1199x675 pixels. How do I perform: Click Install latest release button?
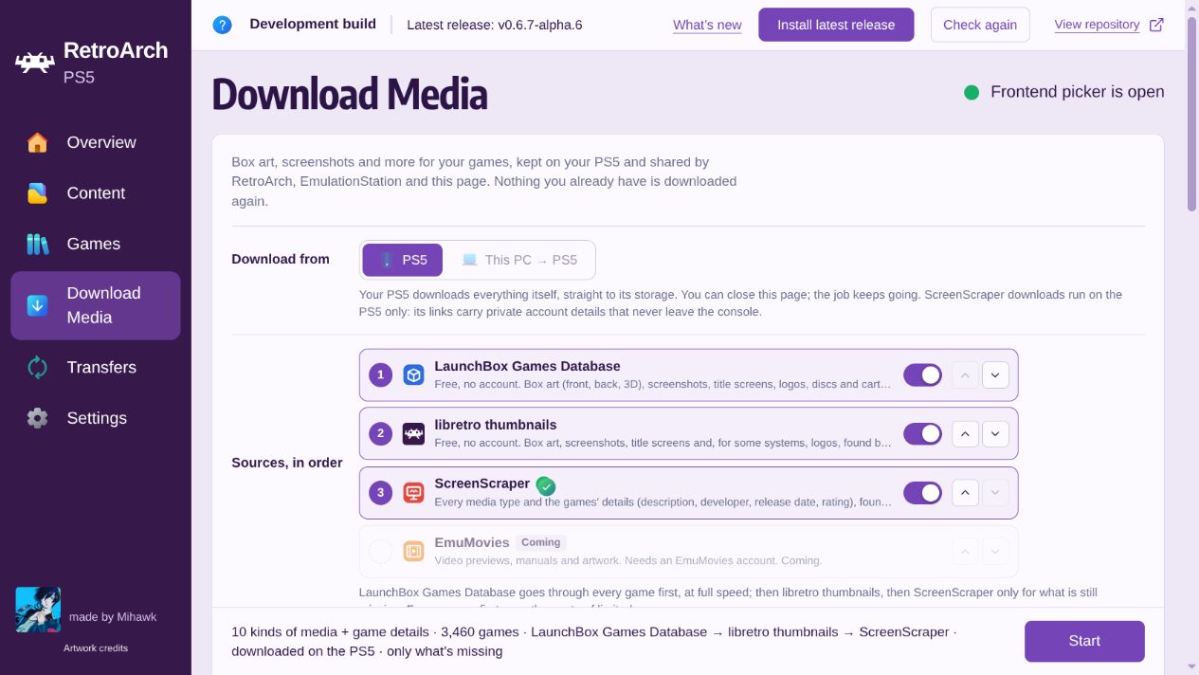click(836, 25)
